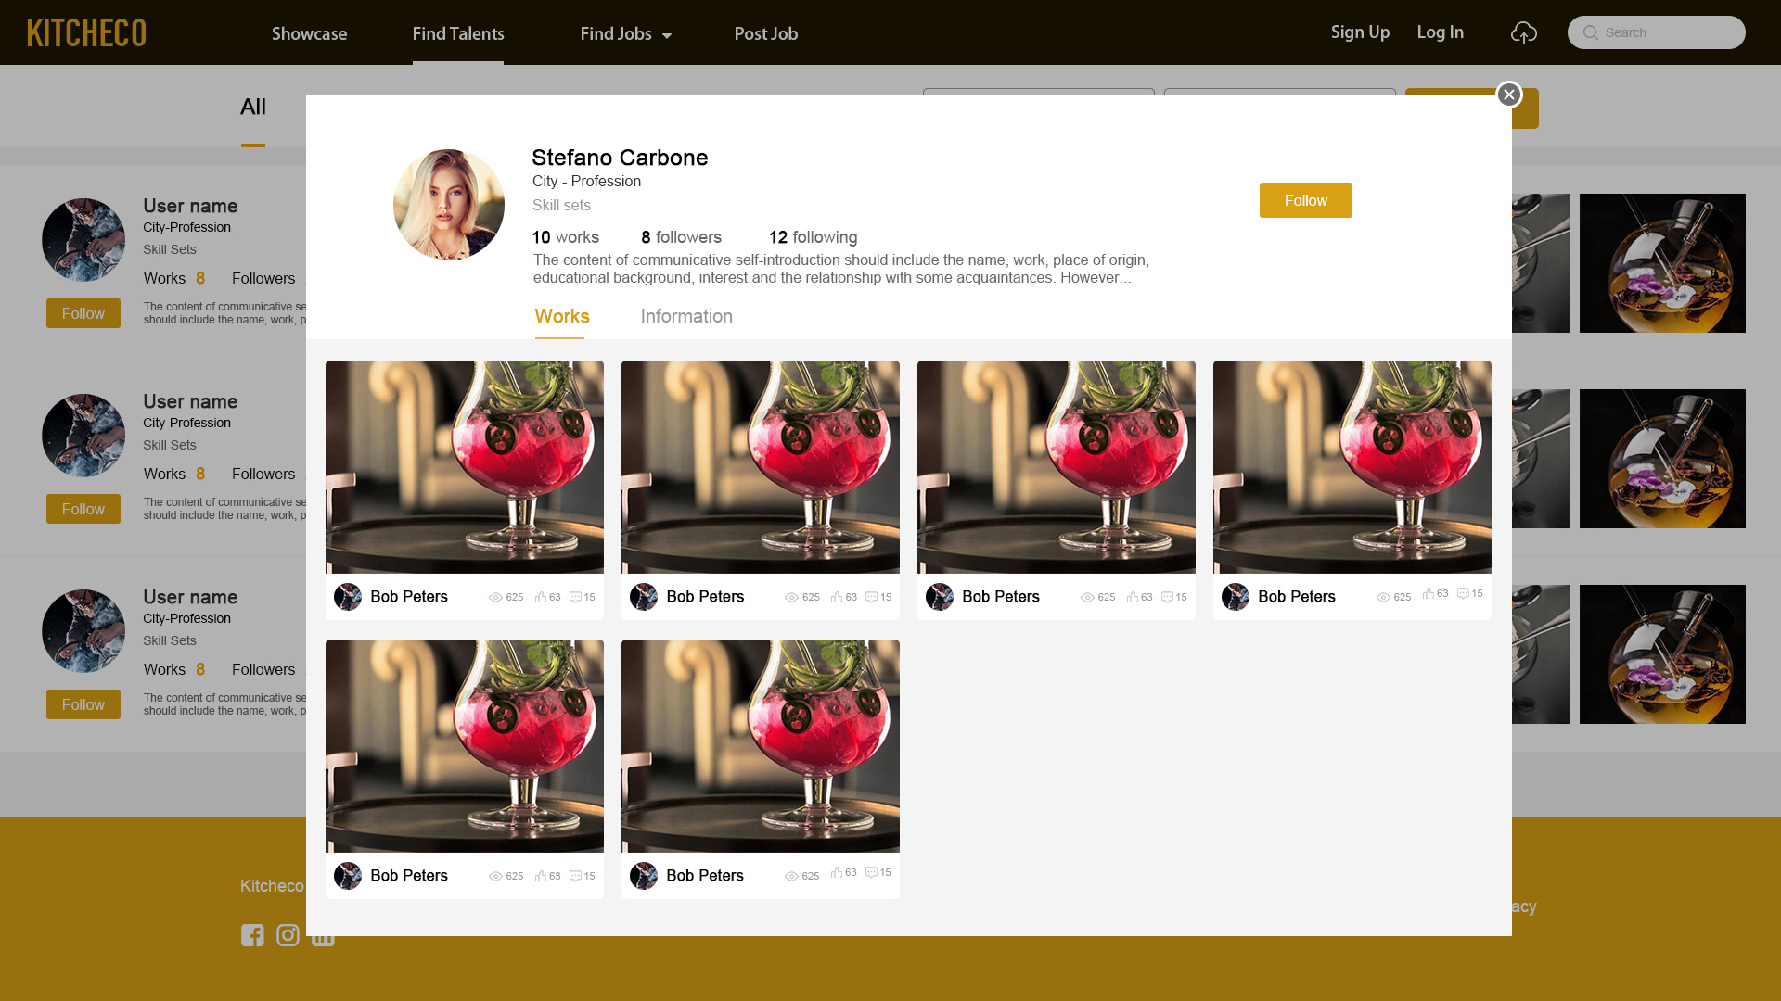This screenshot has height=1001, width=1781.
Task: Open the Instagram icon in footer
Action: click(288, 935)
